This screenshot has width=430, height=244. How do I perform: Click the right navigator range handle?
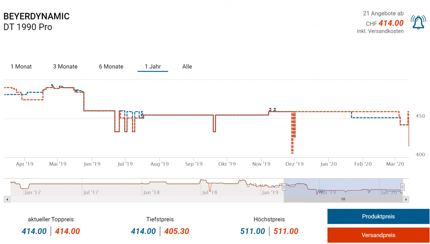402,187
